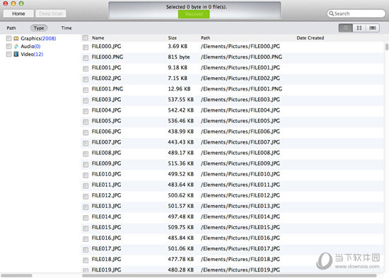Click path /Elements/Pictures/FILE012.JPG

(240, 195)
